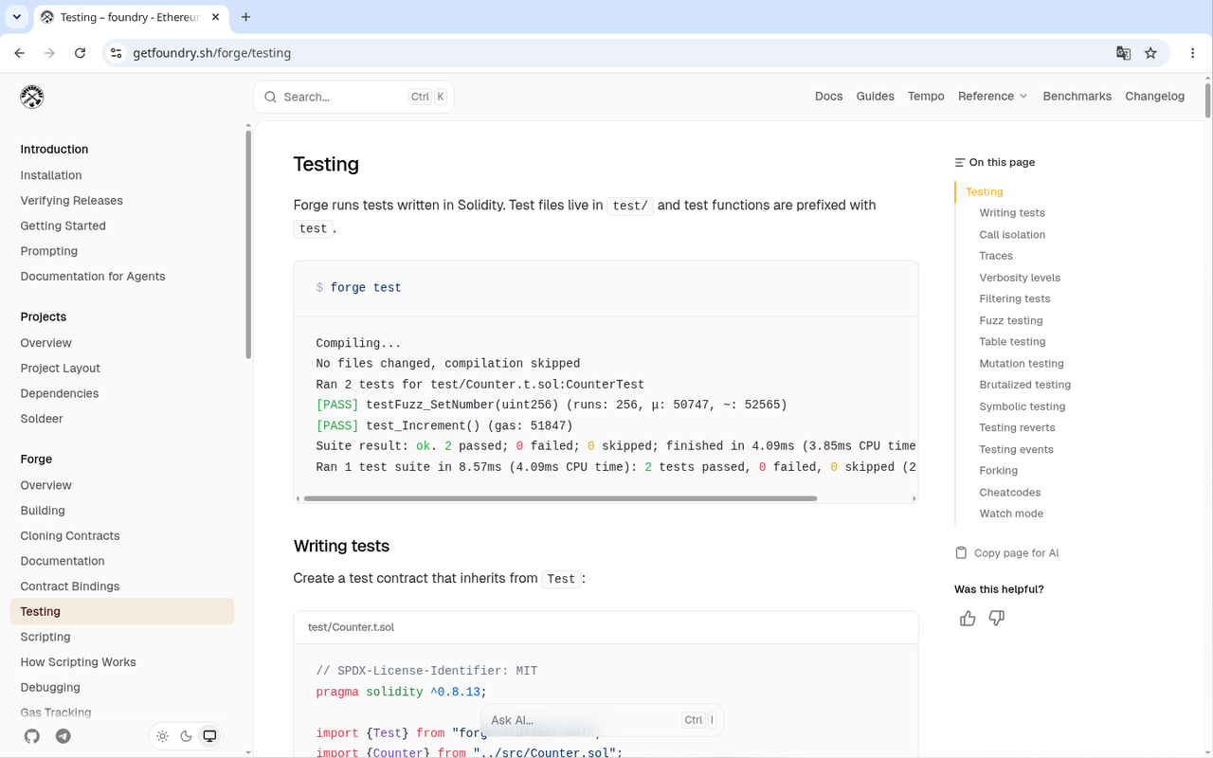Open Scripting in the sidebar
Image resolution: width=1213 pixels, height=758 pixels.
pyautogui.click(x=45, y=637)
